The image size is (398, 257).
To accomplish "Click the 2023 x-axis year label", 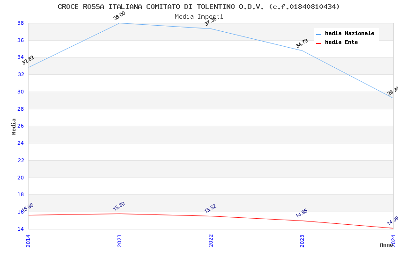I will point(302,241).
